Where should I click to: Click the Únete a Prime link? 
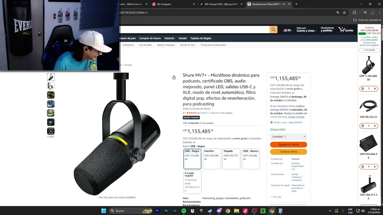point(296,117)
